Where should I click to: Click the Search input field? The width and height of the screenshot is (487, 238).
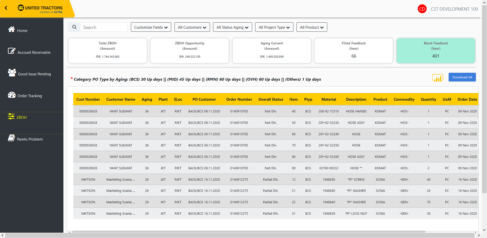coord(104,27)
